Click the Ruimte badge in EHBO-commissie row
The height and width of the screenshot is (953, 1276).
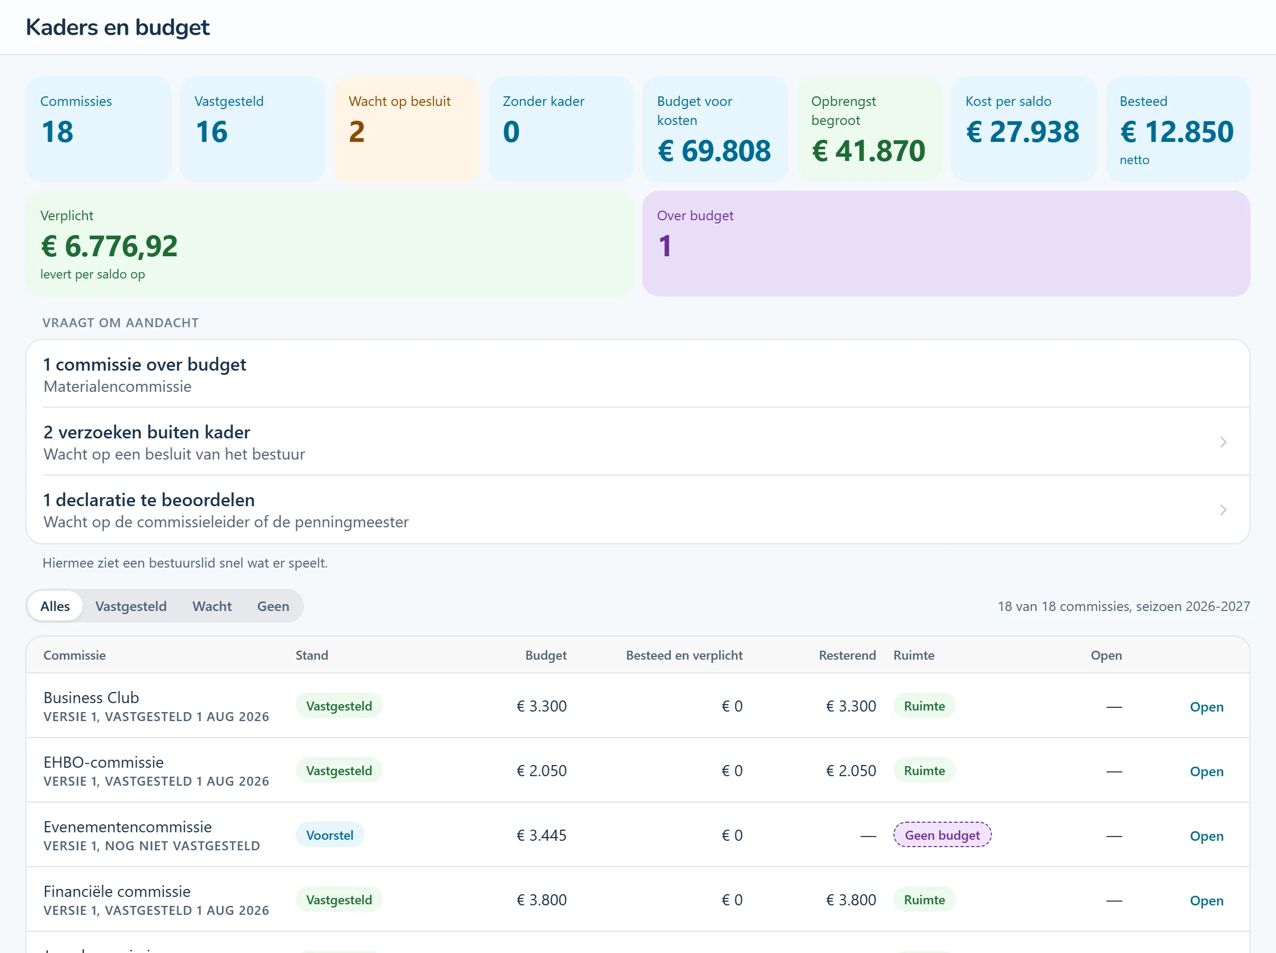pyautogui.click(x=924, y=770)
